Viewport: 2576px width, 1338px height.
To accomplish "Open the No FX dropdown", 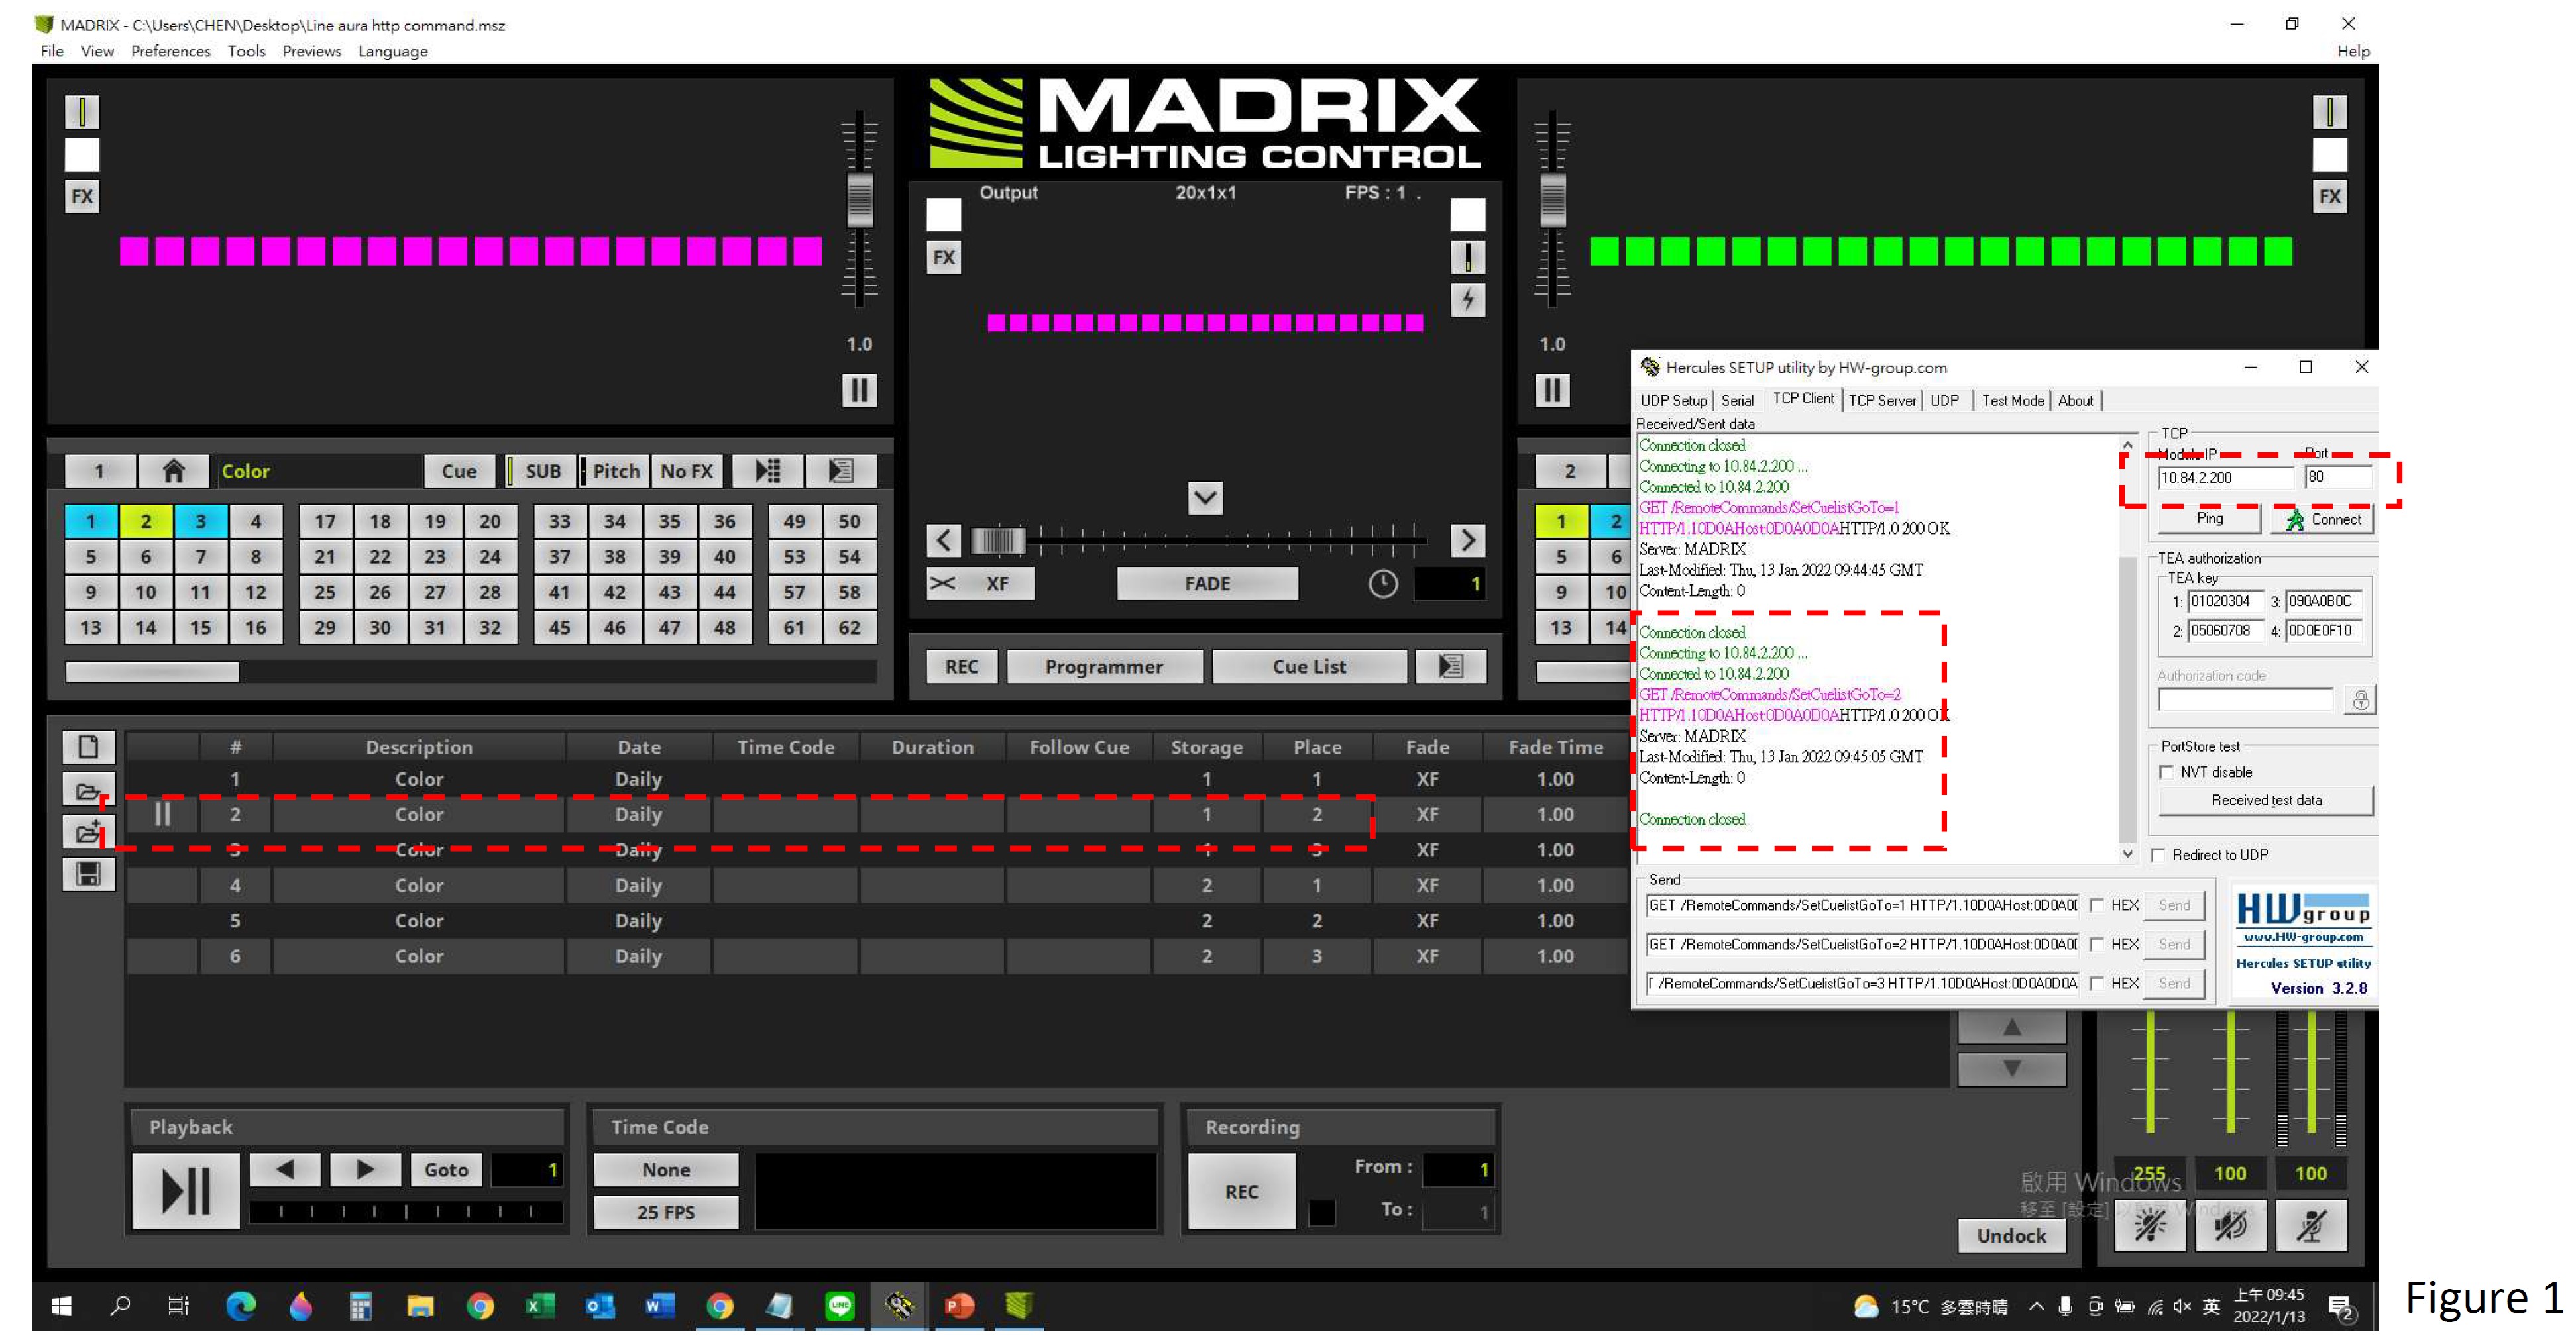I will coord(687,471).
